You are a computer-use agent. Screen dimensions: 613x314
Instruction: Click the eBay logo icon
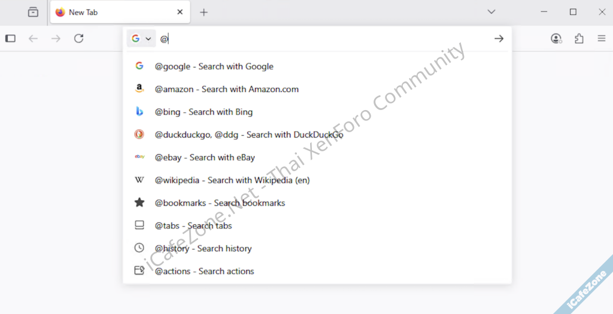pyautogui.click(x=139, y=157)
